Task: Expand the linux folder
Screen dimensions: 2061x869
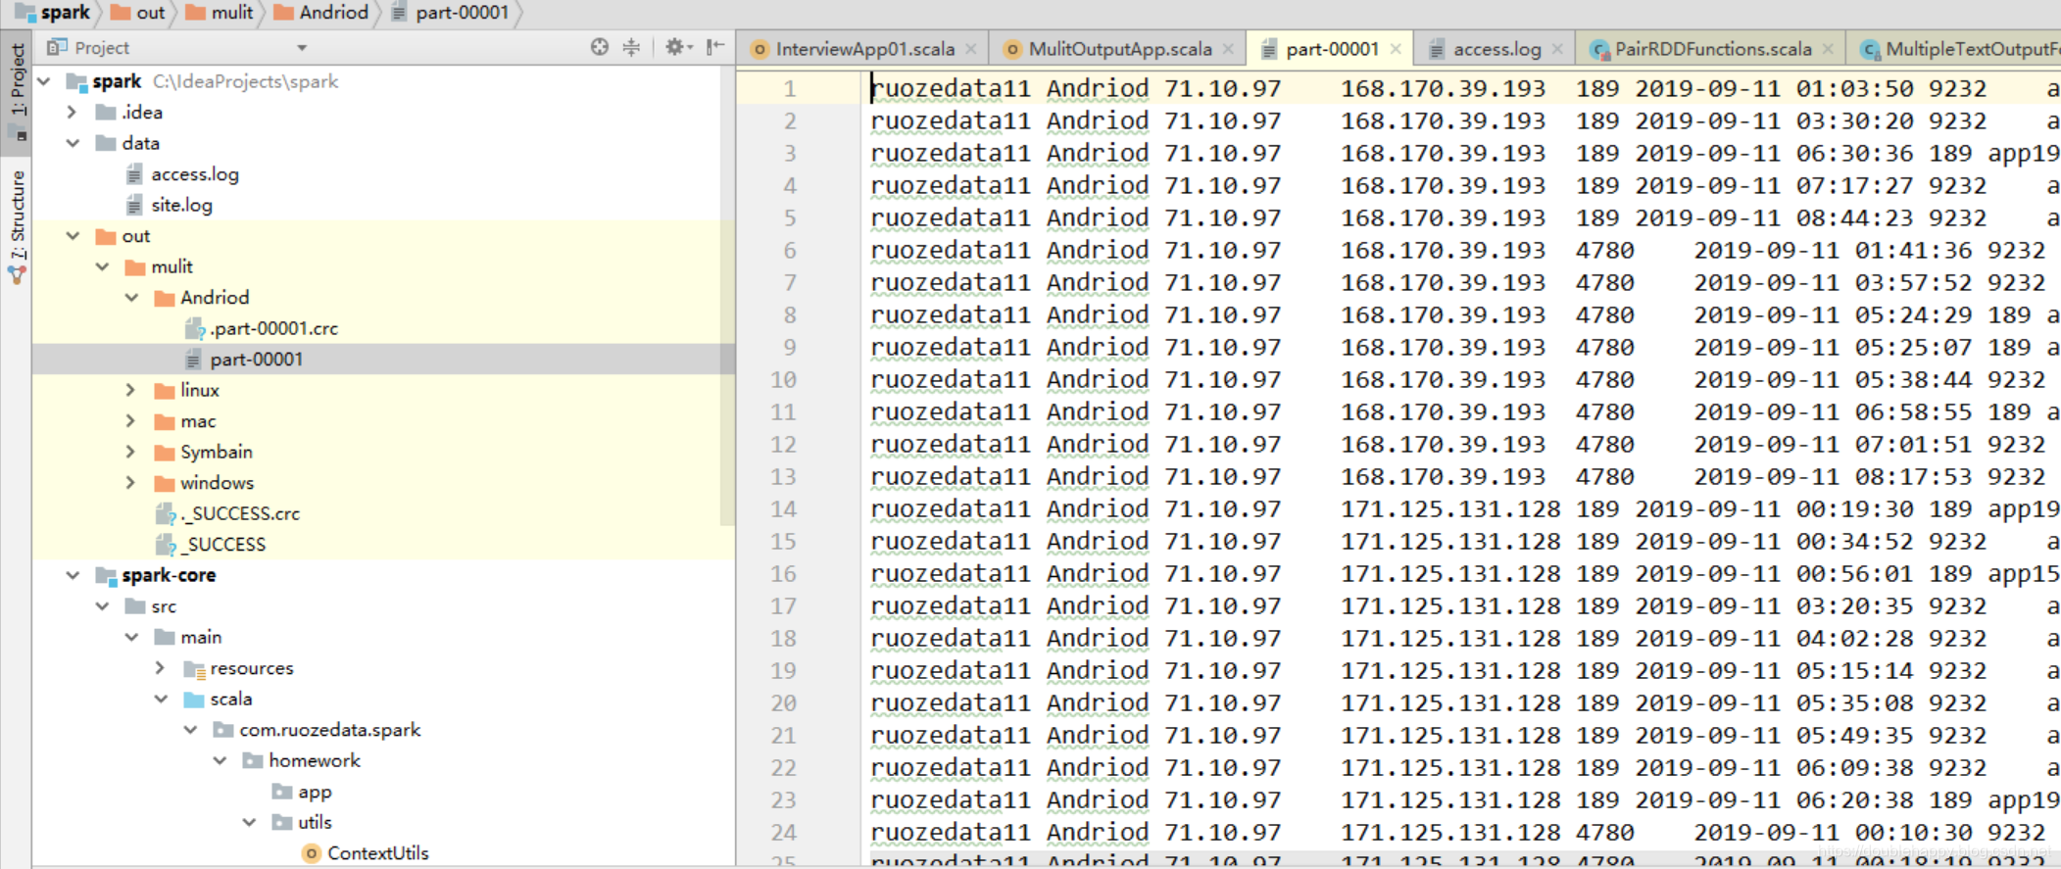Action: coord(131,390)
